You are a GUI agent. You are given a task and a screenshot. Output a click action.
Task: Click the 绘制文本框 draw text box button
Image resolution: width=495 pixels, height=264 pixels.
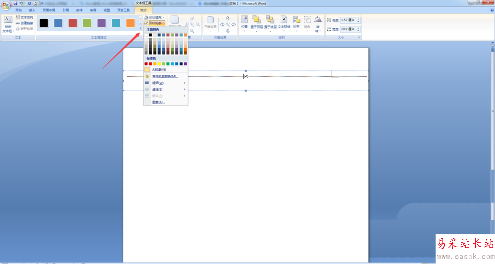coord(8,24)
